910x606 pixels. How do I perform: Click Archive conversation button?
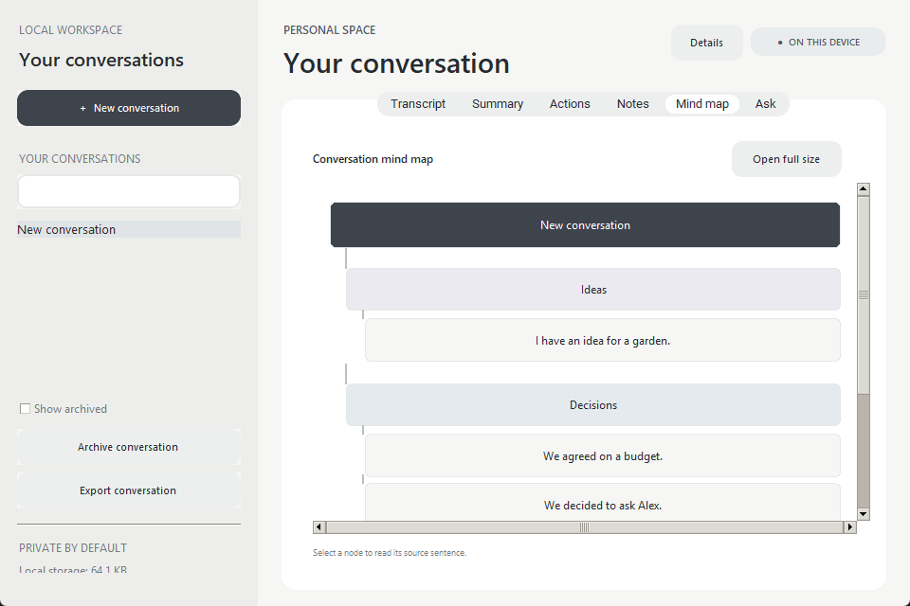coord(129,447)
